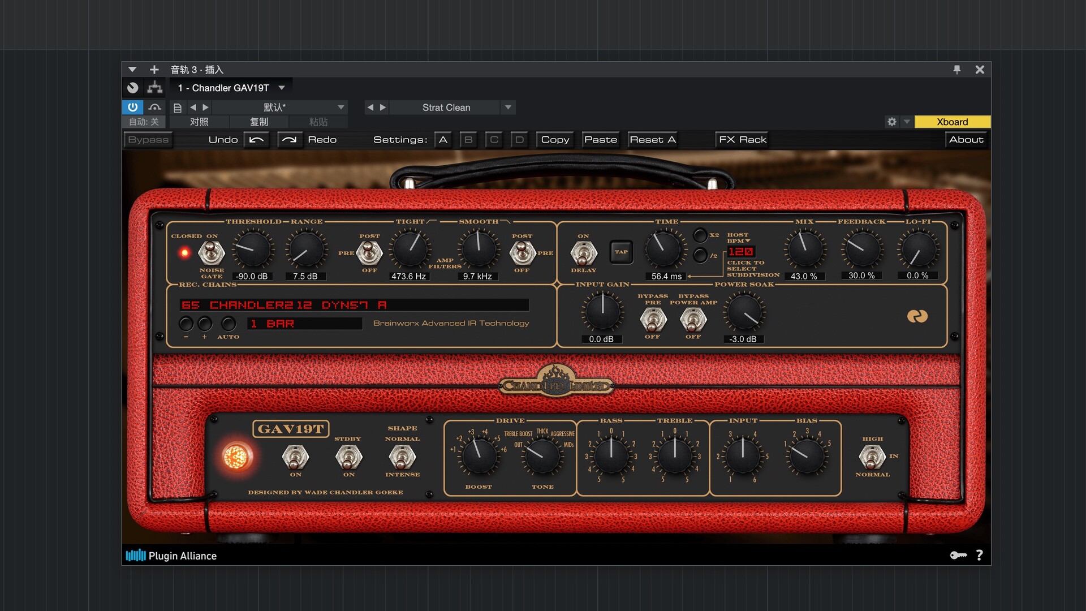
Task: Select settings slot A
Action: tap(443, 140)
